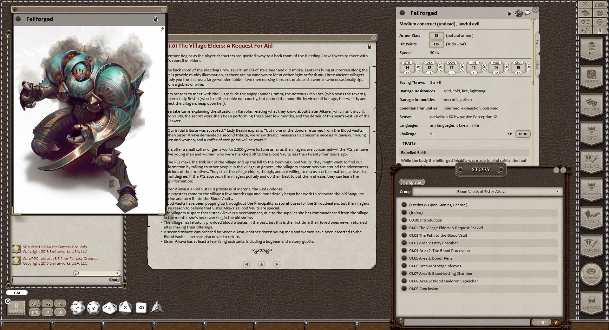Open the Party Sheet icon

[x=599, y=5]
